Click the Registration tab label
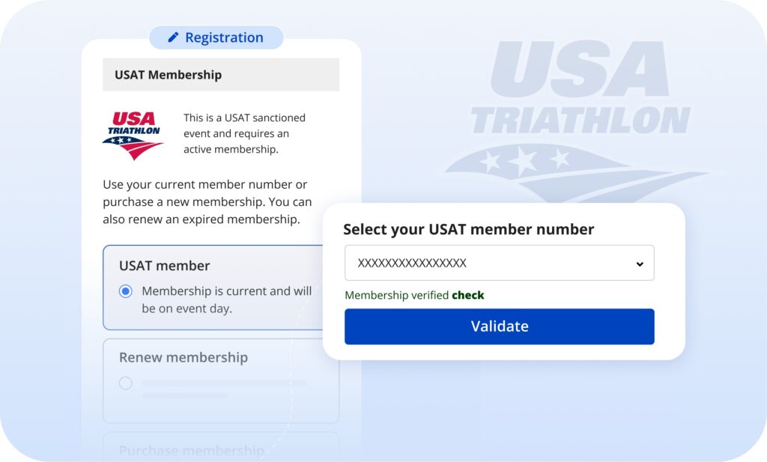767x462 pixels. coord(224,37)
